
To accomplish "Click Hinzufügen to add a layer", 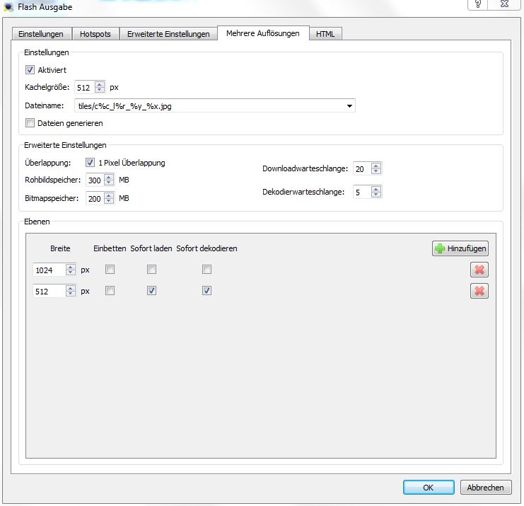I will 460,248.
